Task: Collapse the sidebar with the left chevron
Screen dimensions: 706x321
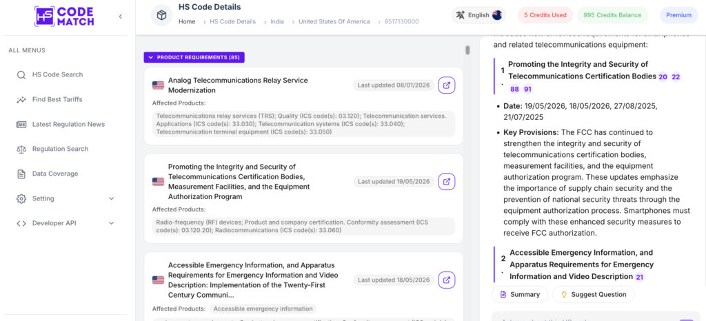Action: point(120,17)
